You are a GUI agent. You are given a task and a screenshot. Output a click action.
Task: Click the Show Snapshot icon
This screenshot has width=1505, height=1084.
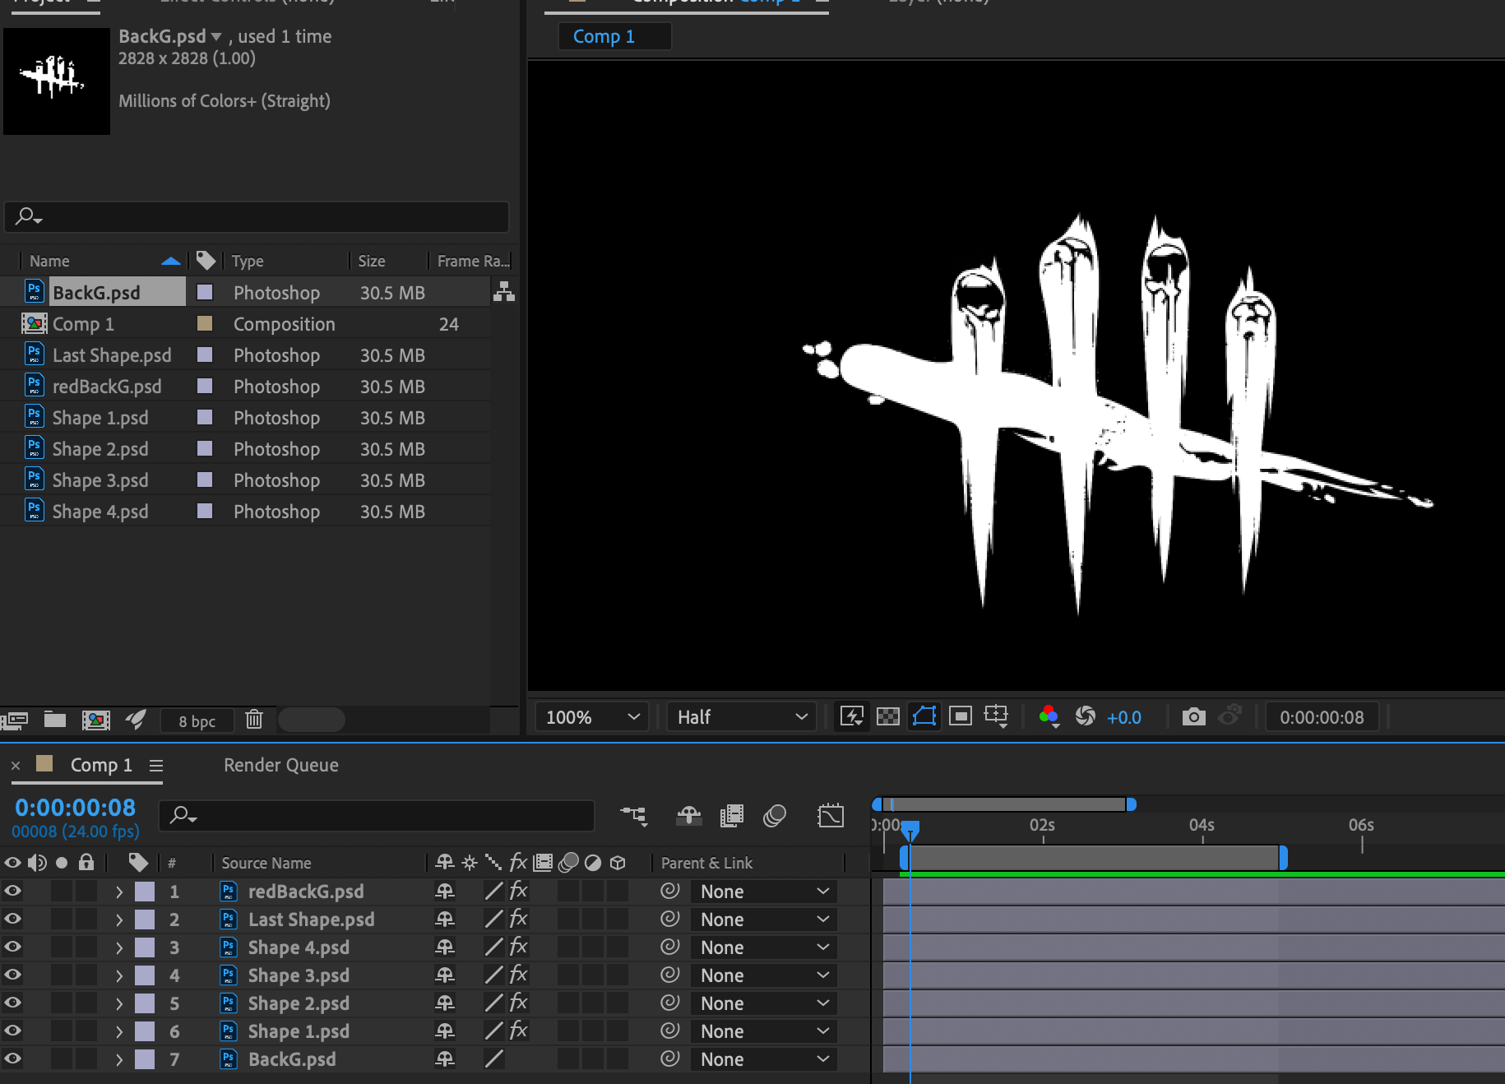click(x=1229, y=716)
